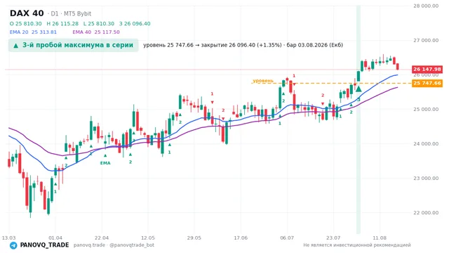Viewport: 449px width, 253px height.
Task: Open the panovq.trade website link
Action: click(89, 245)
